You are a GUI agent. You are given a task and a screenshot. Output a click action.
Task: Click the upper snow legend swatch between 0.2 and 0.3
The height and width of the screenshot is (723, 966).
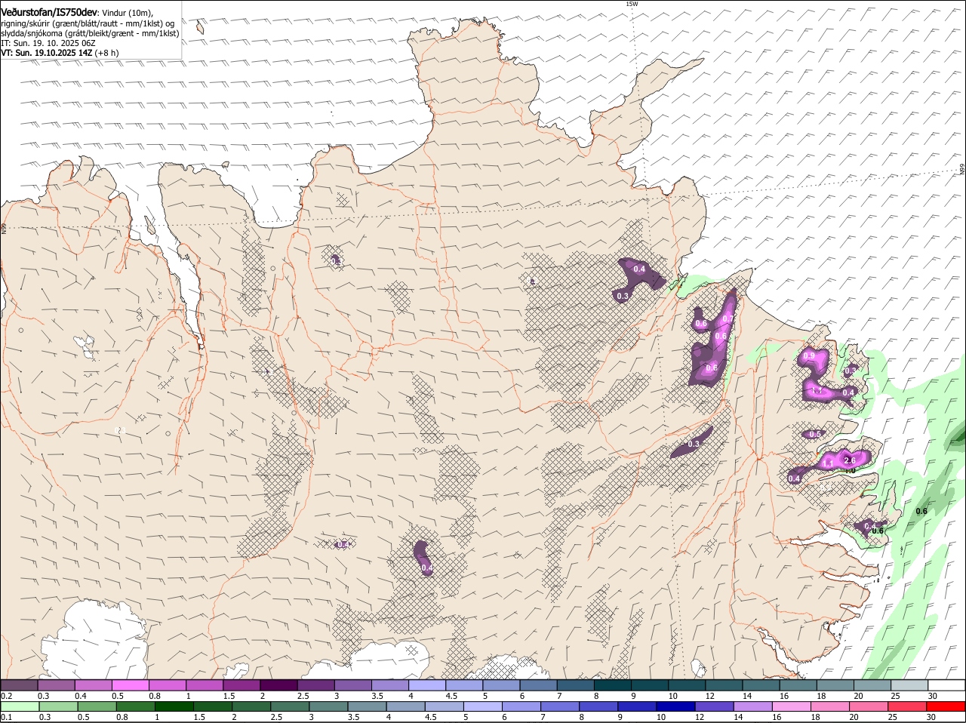[19, 685]
